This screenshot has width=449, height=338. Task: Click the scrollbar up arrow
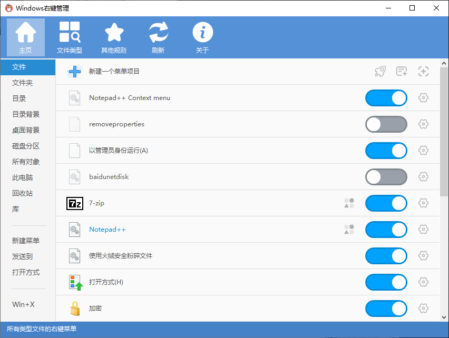pyautogui.click(x=444, y=63)
